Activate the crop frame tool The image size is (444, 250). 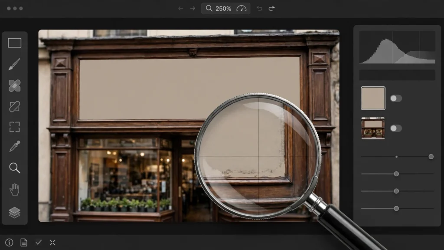[x=14, y=127]
